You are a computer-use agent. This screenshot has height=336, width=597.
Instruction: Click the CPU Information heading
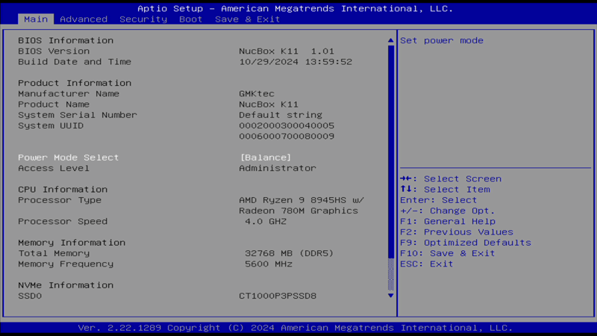[63, 190]
